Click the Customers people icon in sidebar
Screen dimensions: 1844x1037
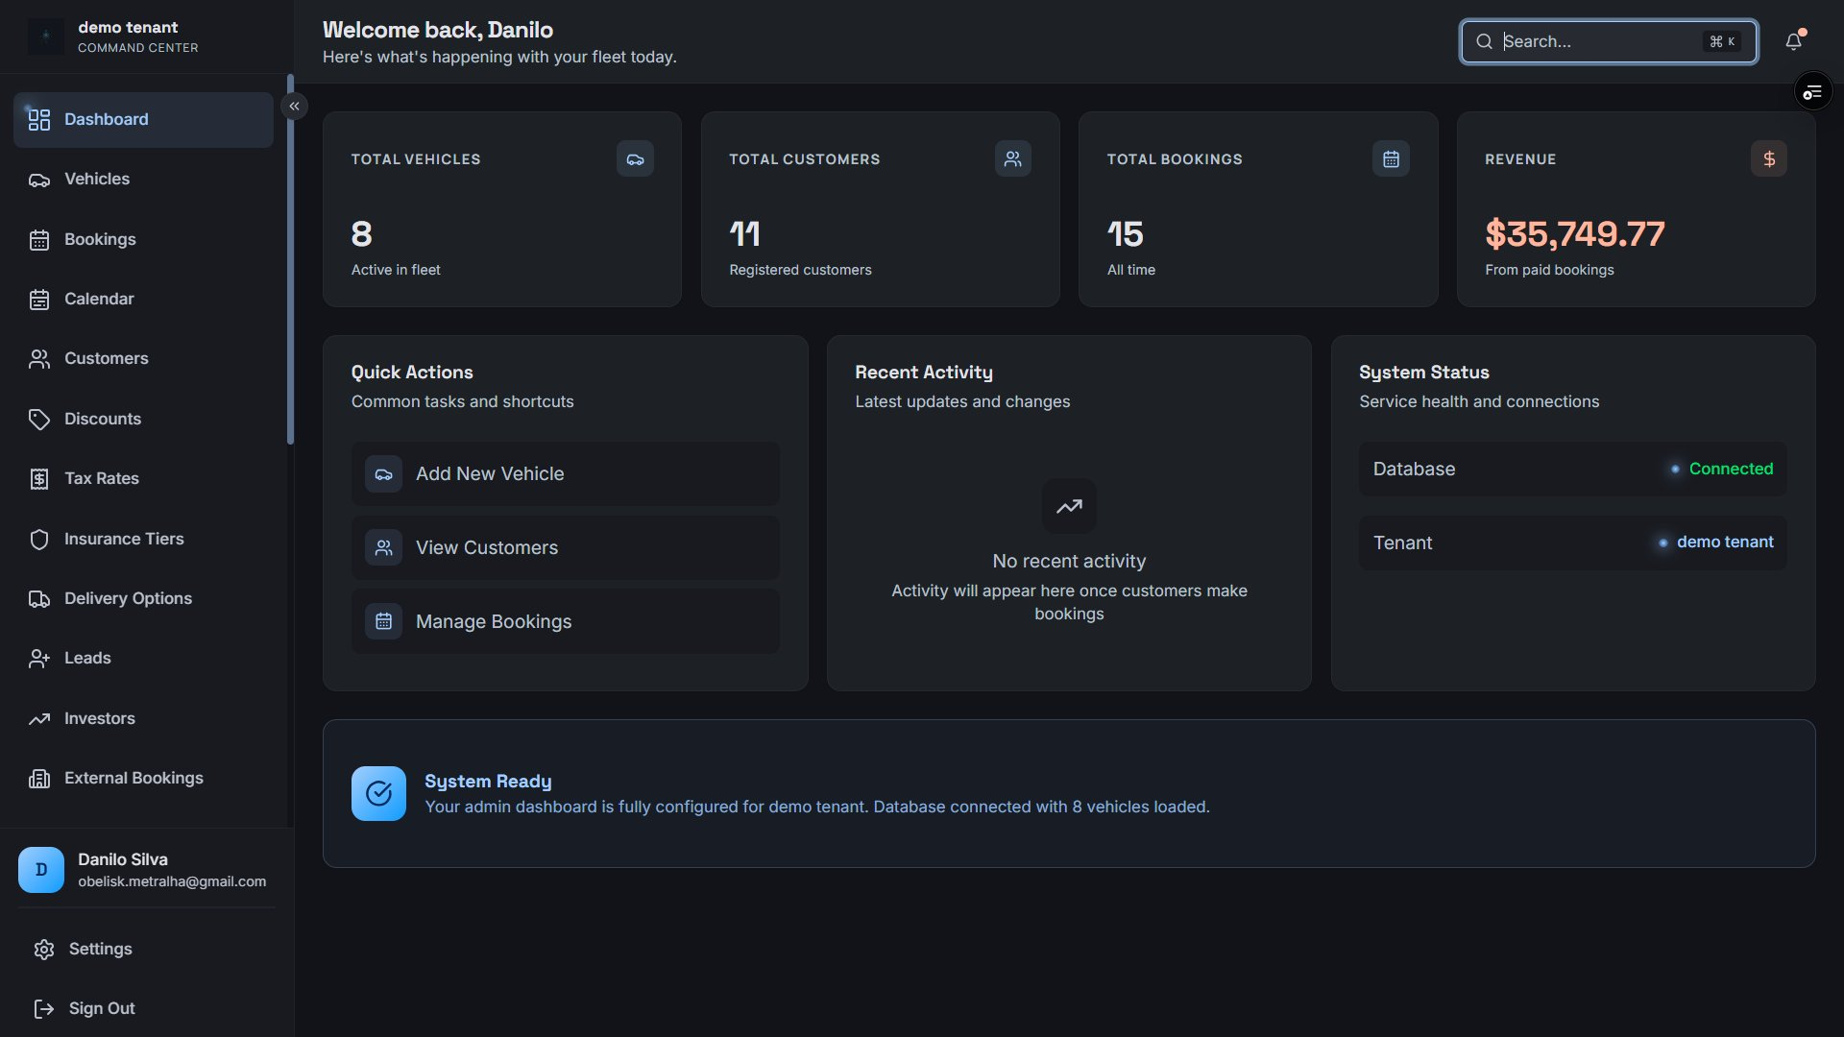39,359
